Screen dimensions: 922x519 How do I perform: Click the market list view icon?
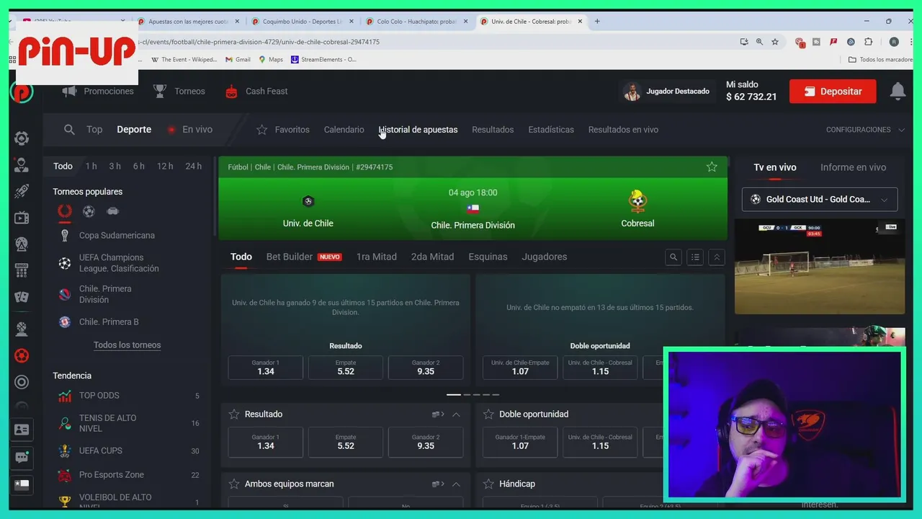pos(695,257)
